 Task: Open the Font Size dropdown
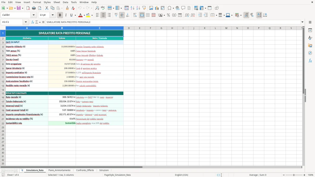(52, 15)
